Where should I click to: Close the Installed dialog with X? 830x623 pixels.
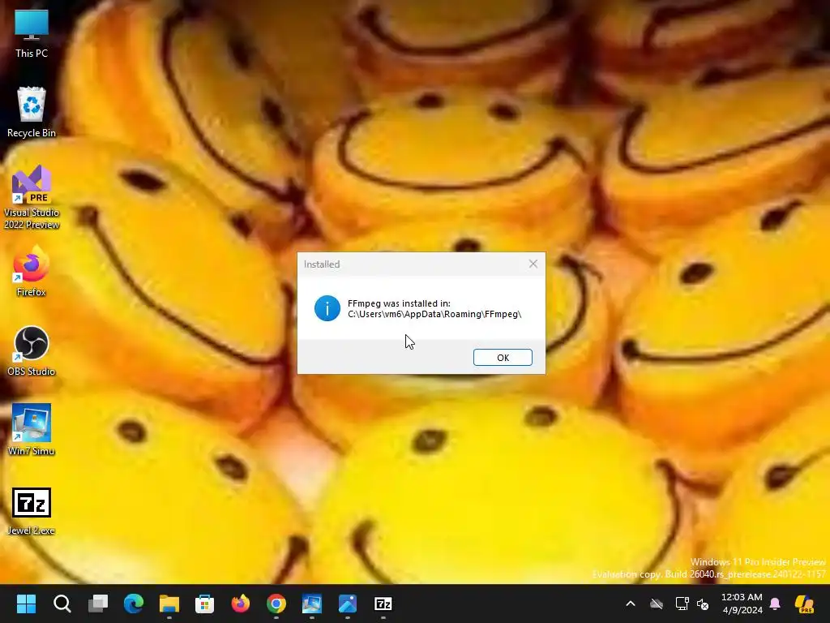[x=533, y=264]
